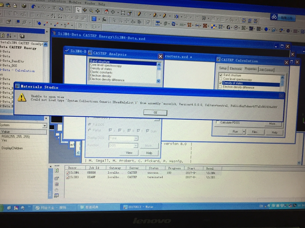This screenshot has width=305, height=228.
Task: Select the 3D Viewer selection arrow tool
Action: point(78,10)
